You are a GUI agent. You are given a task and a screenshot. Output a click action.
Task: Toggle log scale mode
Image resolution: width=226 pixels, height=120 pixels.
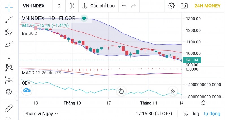pyautogui.click(x=196, y=114)
